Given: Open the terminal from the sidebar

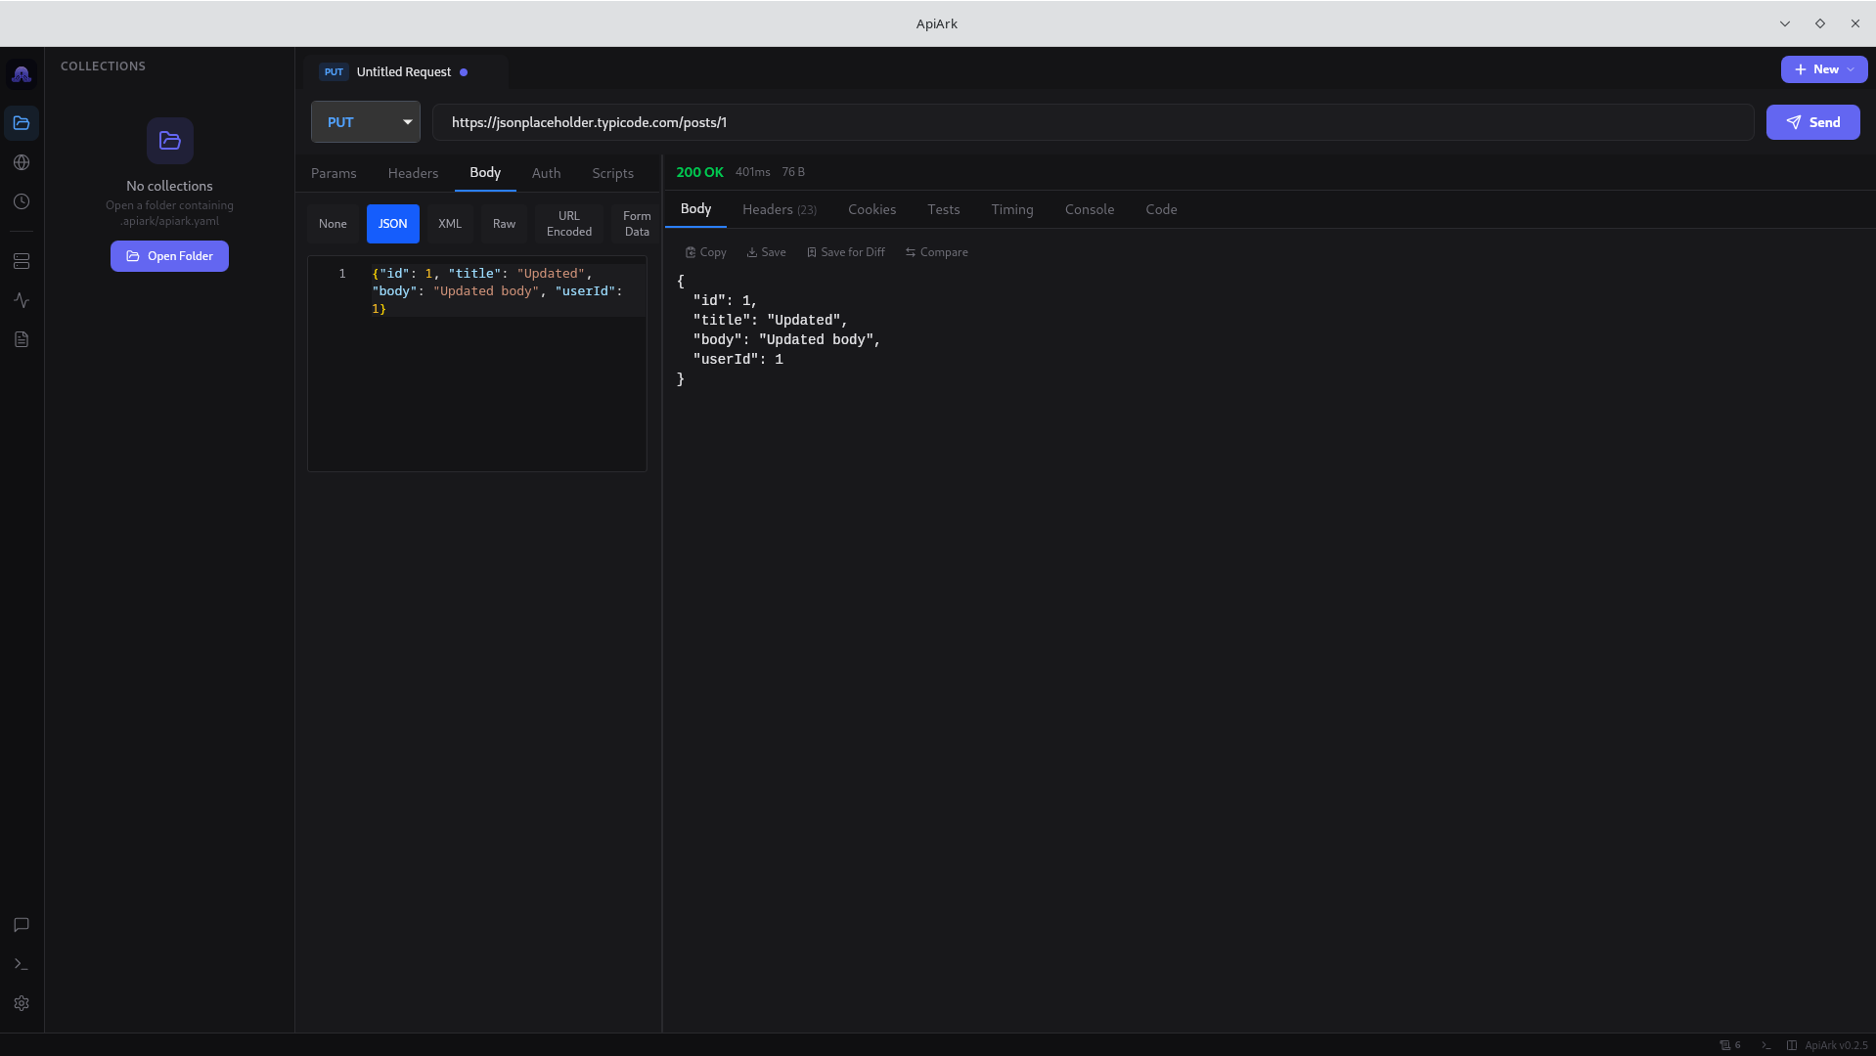Looking at the screenshot, I should [22, 964].
